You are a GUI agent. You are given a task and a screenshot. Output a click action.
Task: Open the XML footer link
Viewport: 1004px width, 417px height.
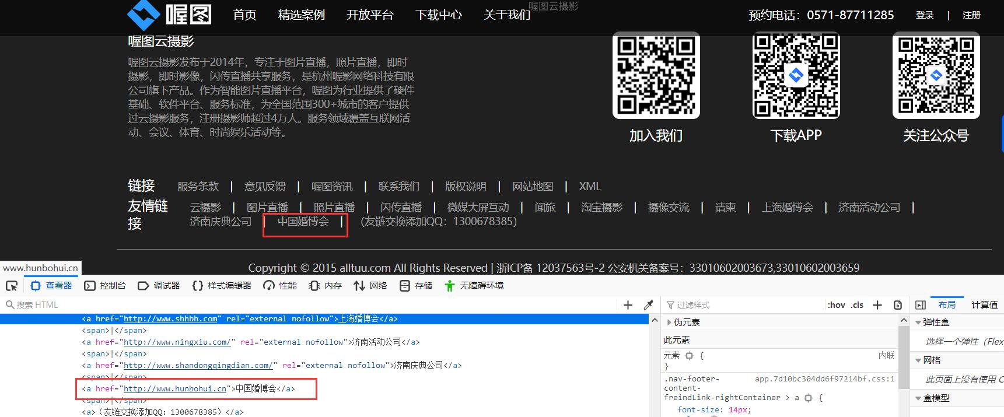(590, 187)
